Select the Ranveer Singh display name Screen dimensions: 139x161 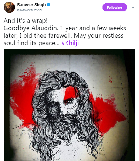(x=31, y=5)
